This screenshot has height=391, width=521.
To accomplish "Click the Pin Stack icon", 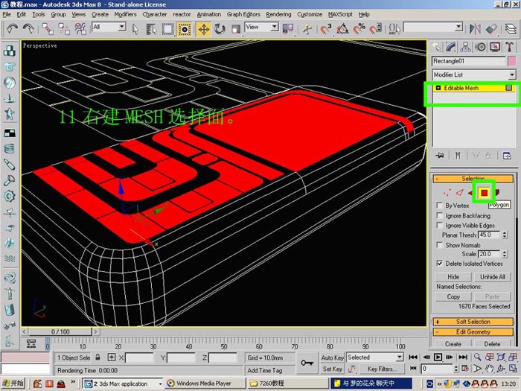I will point(440,156).
